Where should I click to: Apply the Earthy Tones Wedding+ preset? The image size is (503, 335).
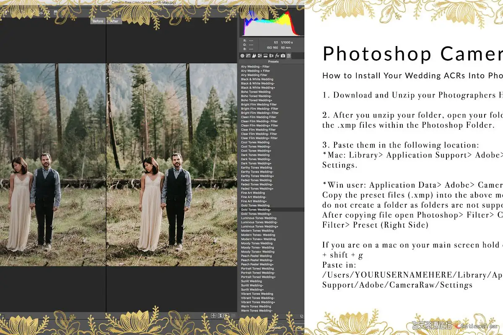(x=257, y=176)
